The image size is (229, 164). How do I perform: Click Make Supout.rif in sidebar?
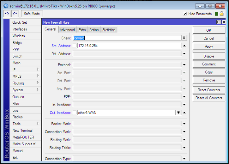(x=25, y=144)
